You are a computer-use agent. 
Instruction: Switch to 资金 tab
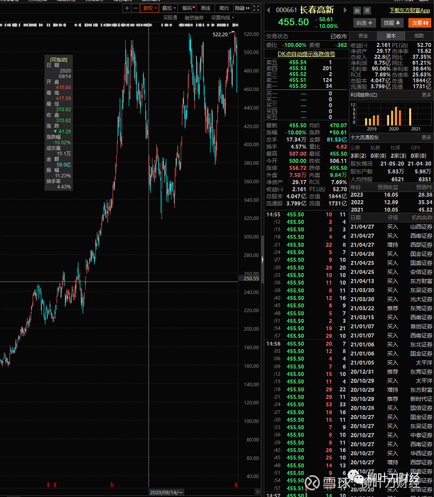(363, 36)
